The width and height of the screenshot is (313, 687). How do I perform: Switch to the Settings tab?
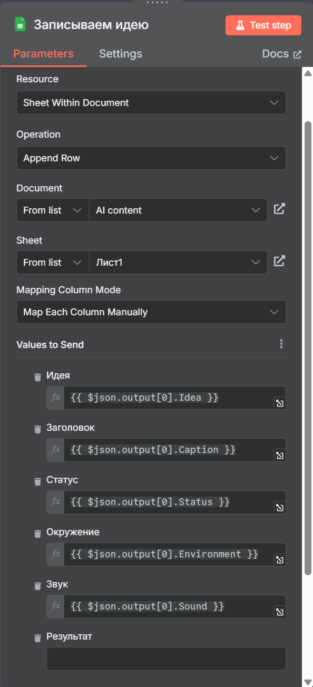point(121,54)
